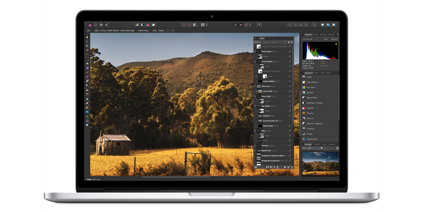
Task: Collapse the Hills group
Action: pos(255,131)
